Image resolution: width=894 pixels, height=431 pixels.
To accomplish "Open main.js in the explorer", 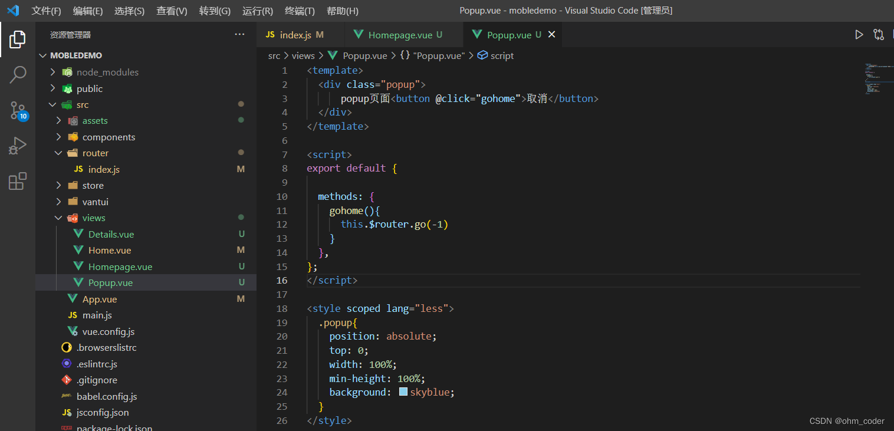I will pyautogui.click(x=146, y=315).
